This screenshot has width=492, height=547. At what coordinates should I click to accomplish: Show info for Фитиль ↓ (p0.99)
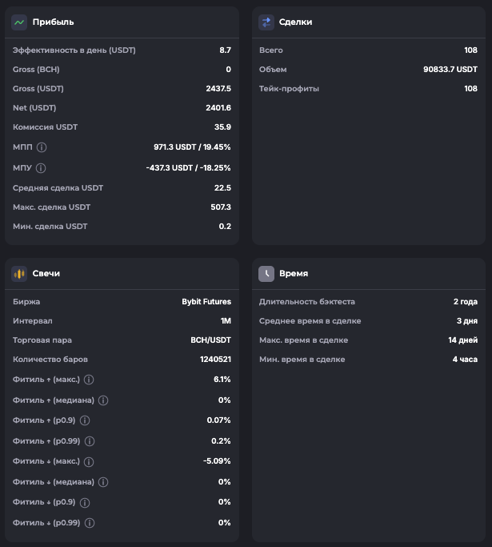[90, 523]
